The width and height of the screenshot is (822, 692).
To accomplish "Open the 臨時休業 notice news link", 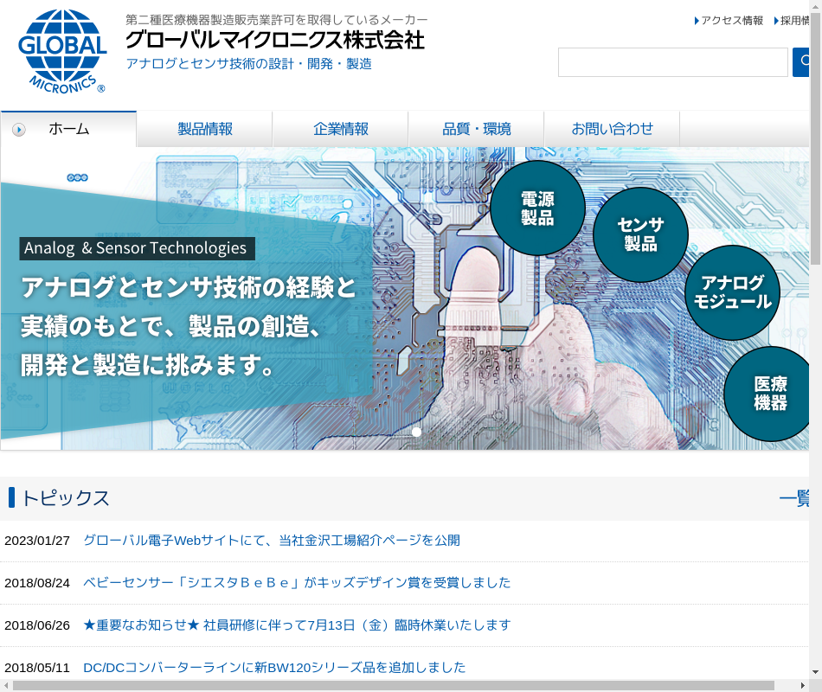I will [297, 625].
